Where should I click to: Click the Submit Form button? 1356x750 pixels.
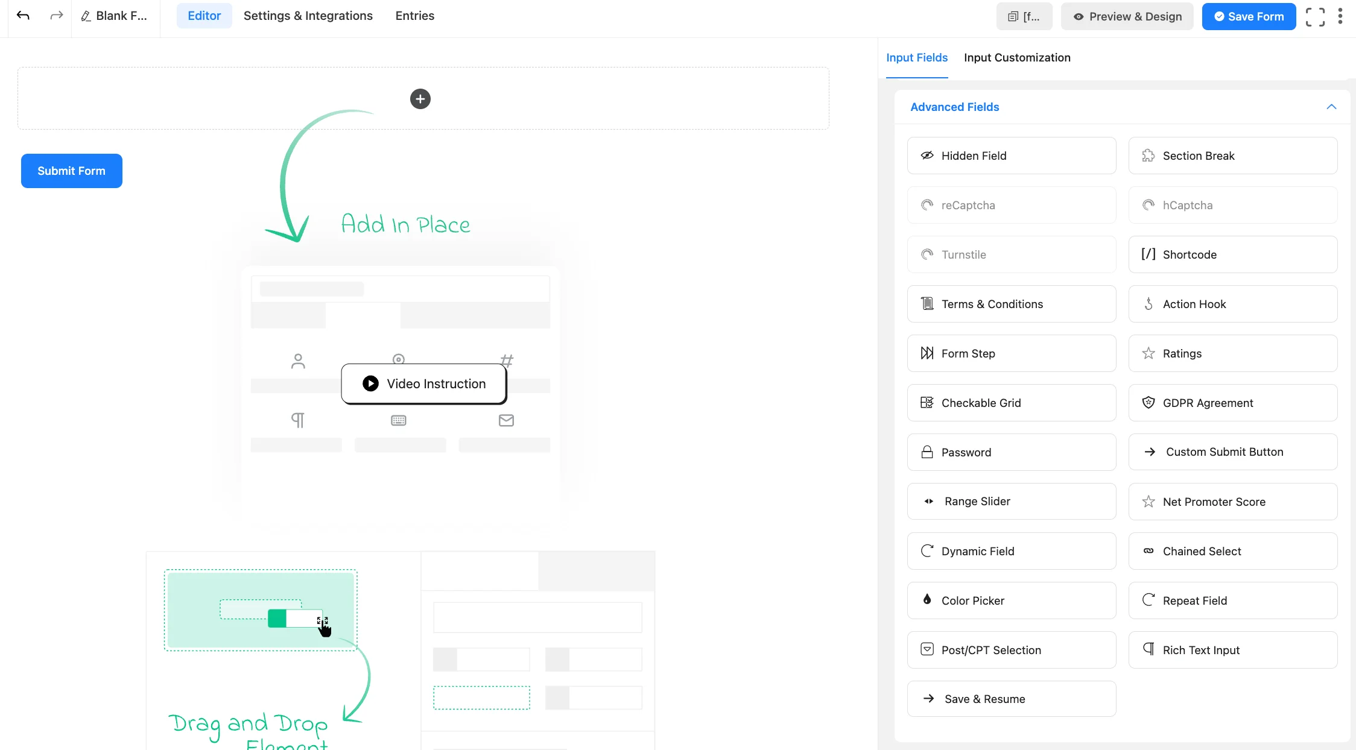(72, 171)
